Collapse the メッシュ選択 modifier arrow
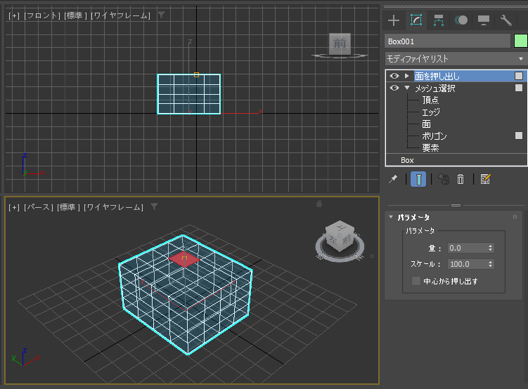The image size is (528, 389). (x=407, y=88)
